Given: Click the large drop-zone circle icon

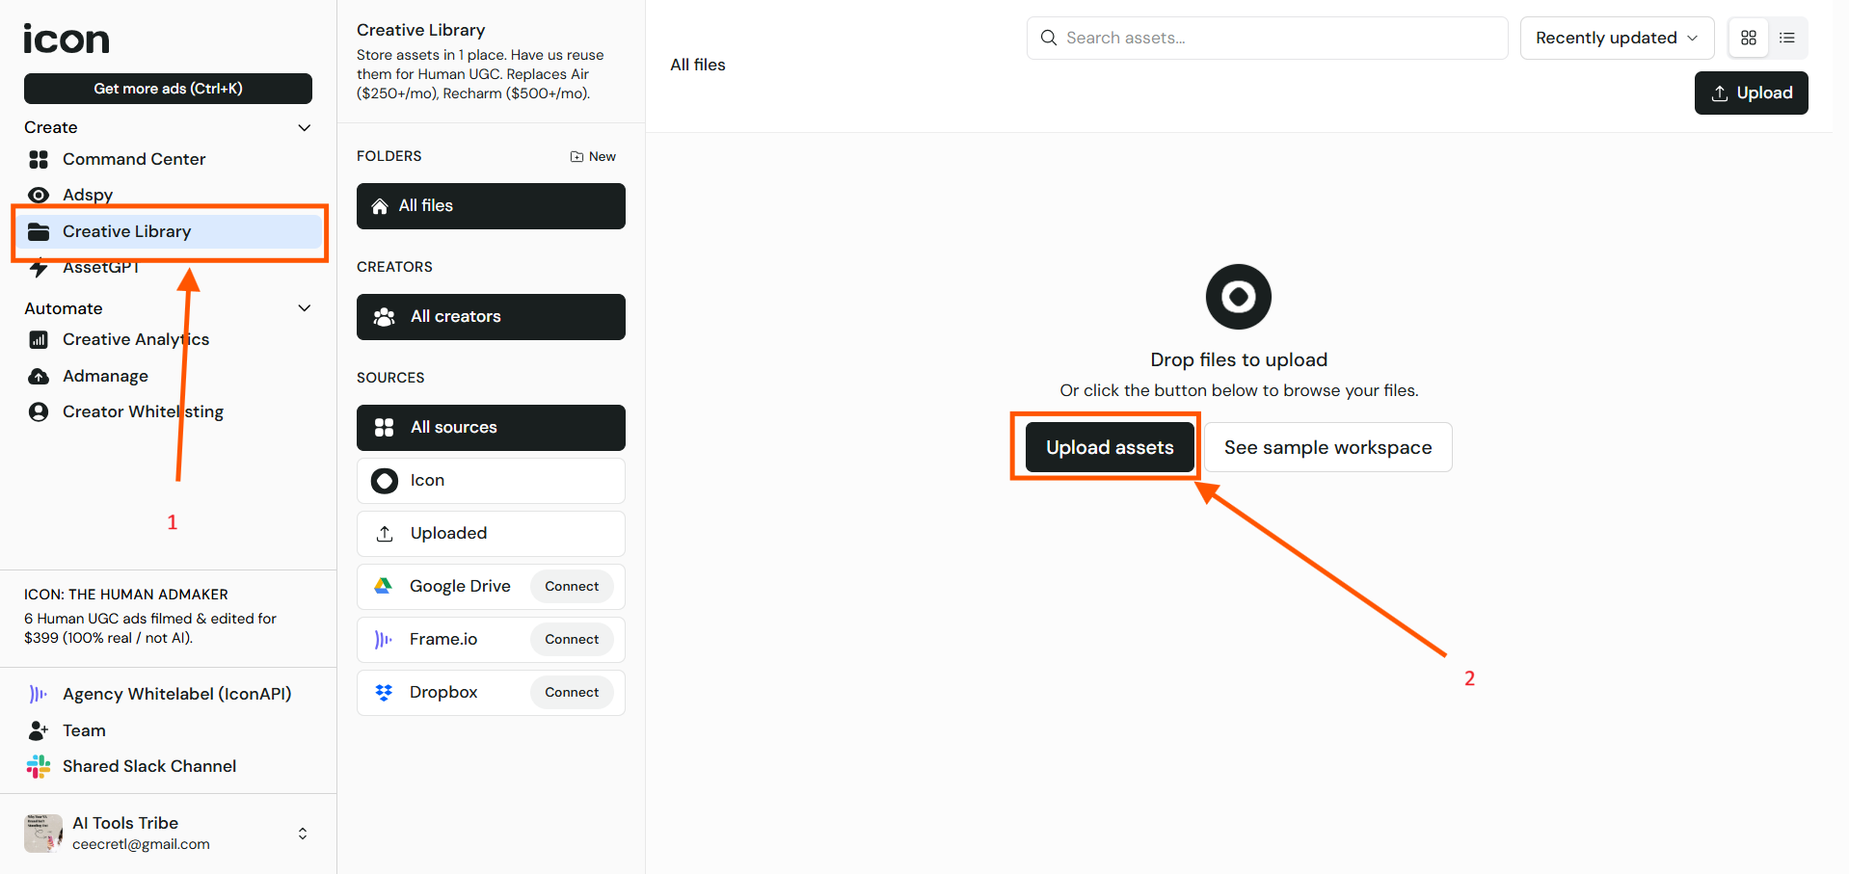Looking at the screenshot, I should (1239, 296).
